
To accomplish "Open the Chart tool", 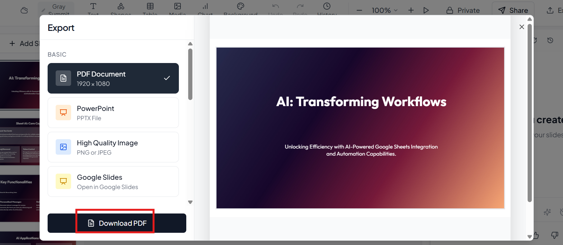I will click(x=205, y=9).
